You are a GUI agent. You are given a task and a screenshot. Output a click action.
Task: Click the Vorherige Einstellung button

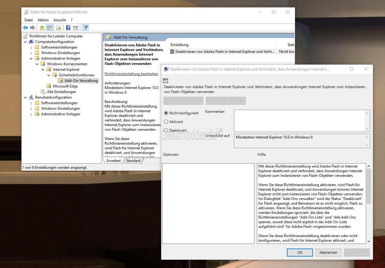tap(184, 101)
